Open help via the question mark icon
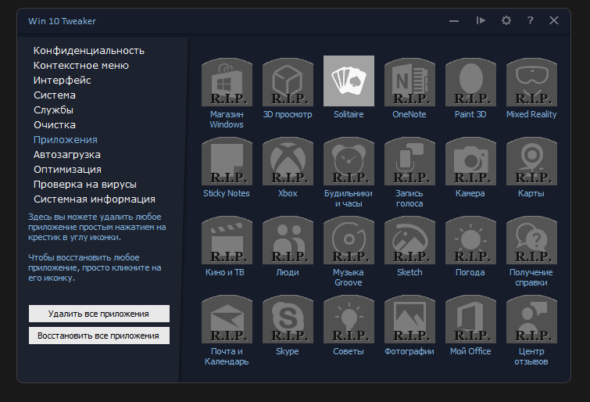590x402 pixels. tap(530, 20)
